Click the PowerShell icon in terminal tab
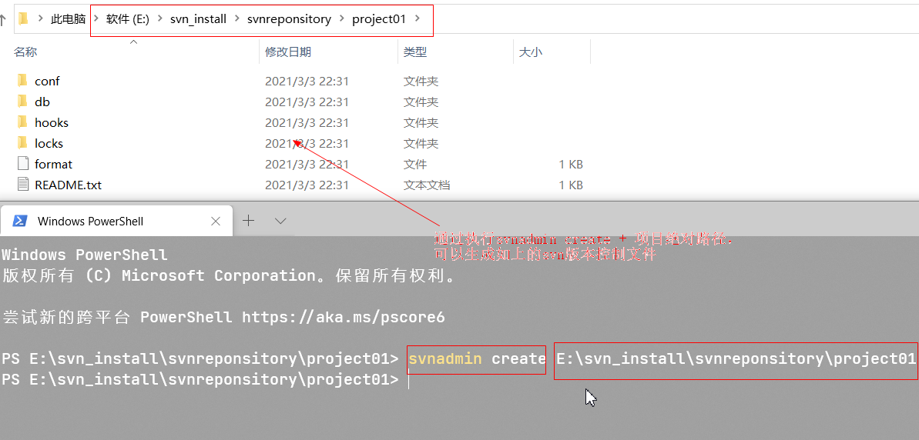 pyautogui.click(x=20, y=221)
